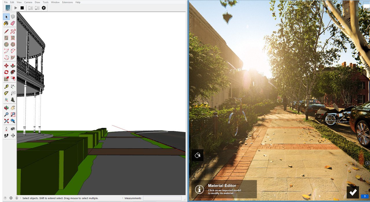Open the Draw menu
Viewport: 370px width, 202px height.
point(37,2)
